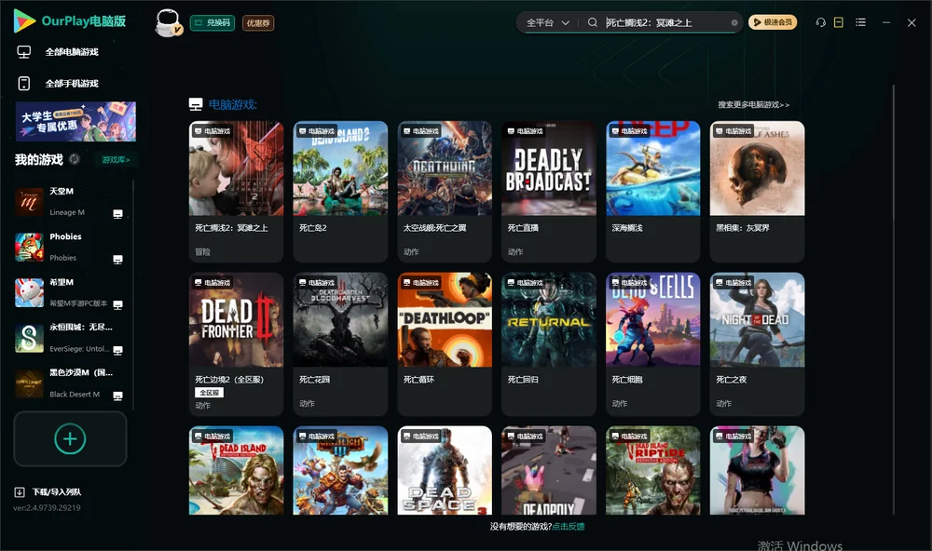
Task: Click the 点击反馈 feedback link
Action: click(x=569, y=527)
